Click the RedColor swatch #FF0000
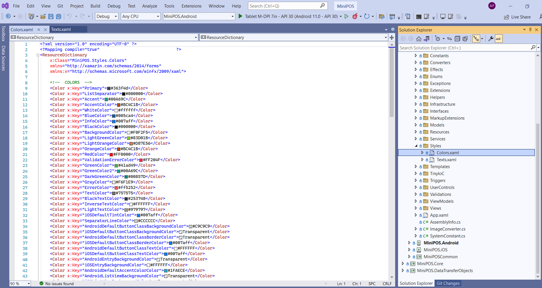The height and width of the screenshot is (288, 542). click(x=111, y=155)
